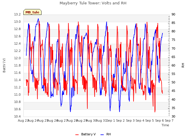Click the 11.0 left axis tick label
Image resolution: width=187 pixels, height=140 pixels.
(18, 94)
